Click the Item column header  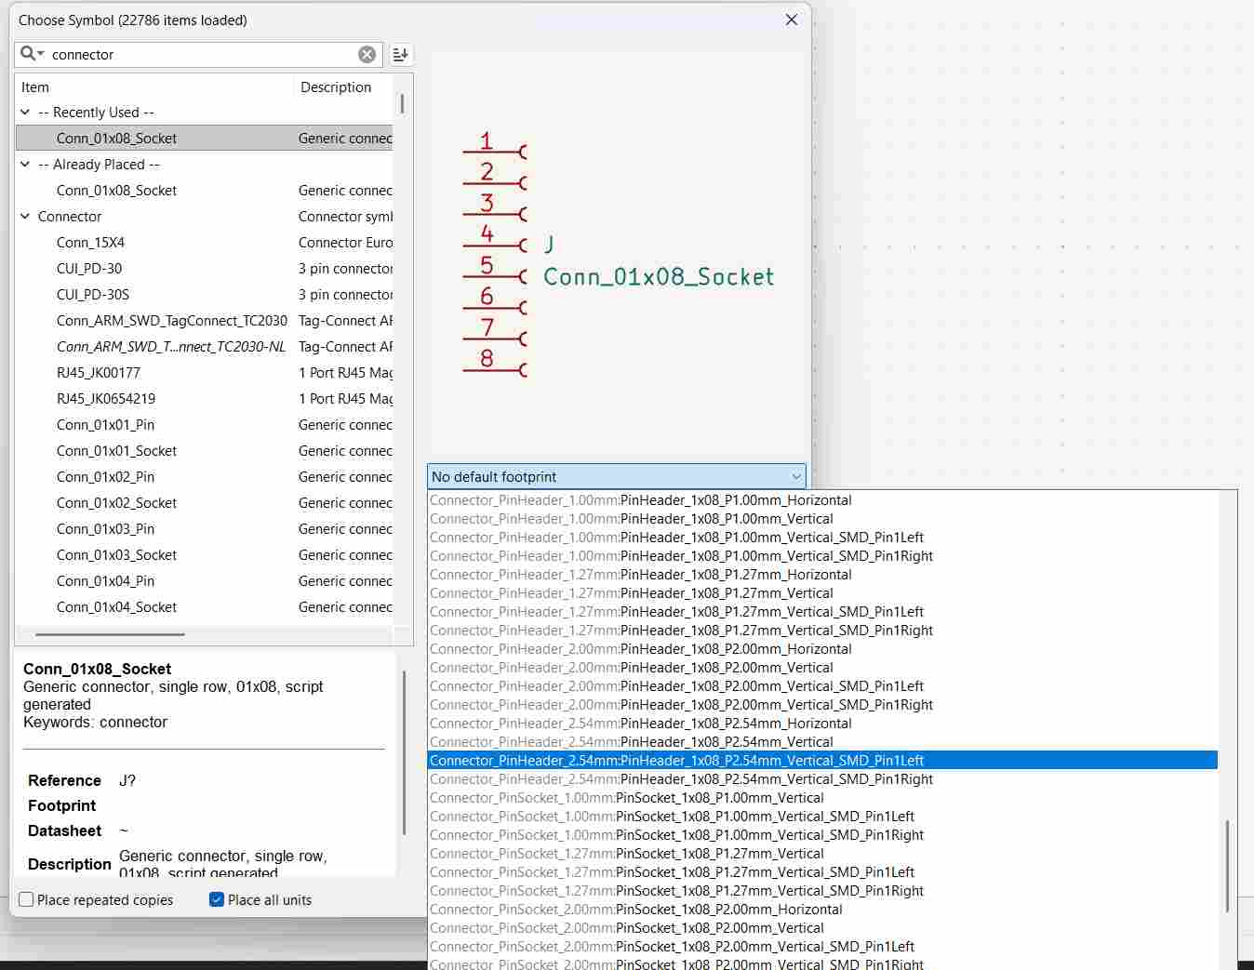point(154,86)
